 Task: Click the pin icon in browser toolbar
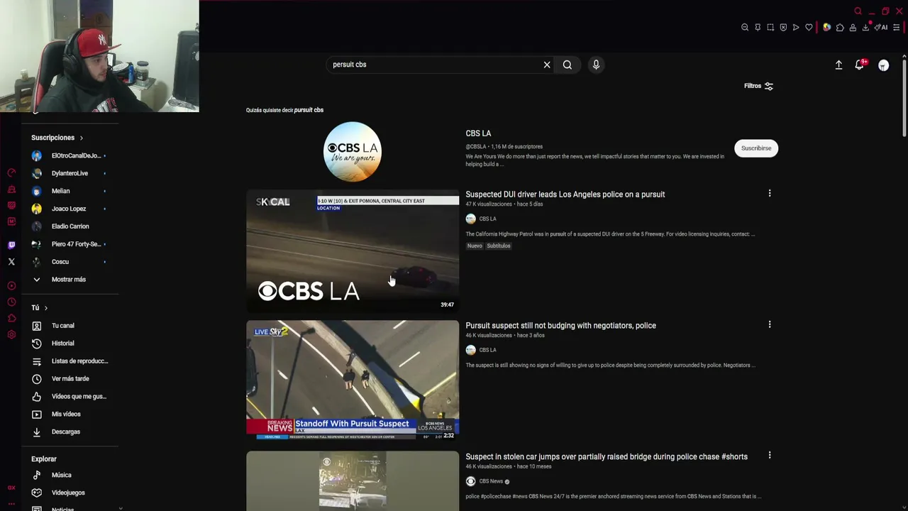coord(758,28)
